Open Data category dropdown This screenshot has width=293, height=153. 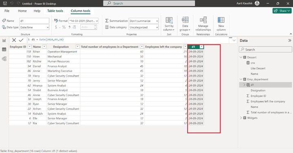point(144,27)
